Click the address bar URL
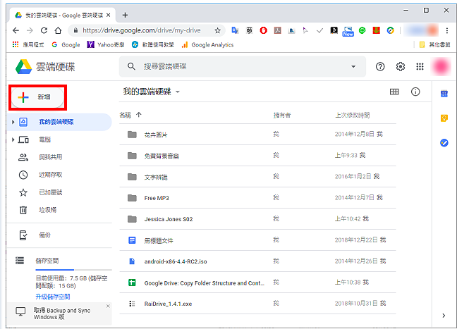This screenshot has width=457, height=329. pos(142,30)
